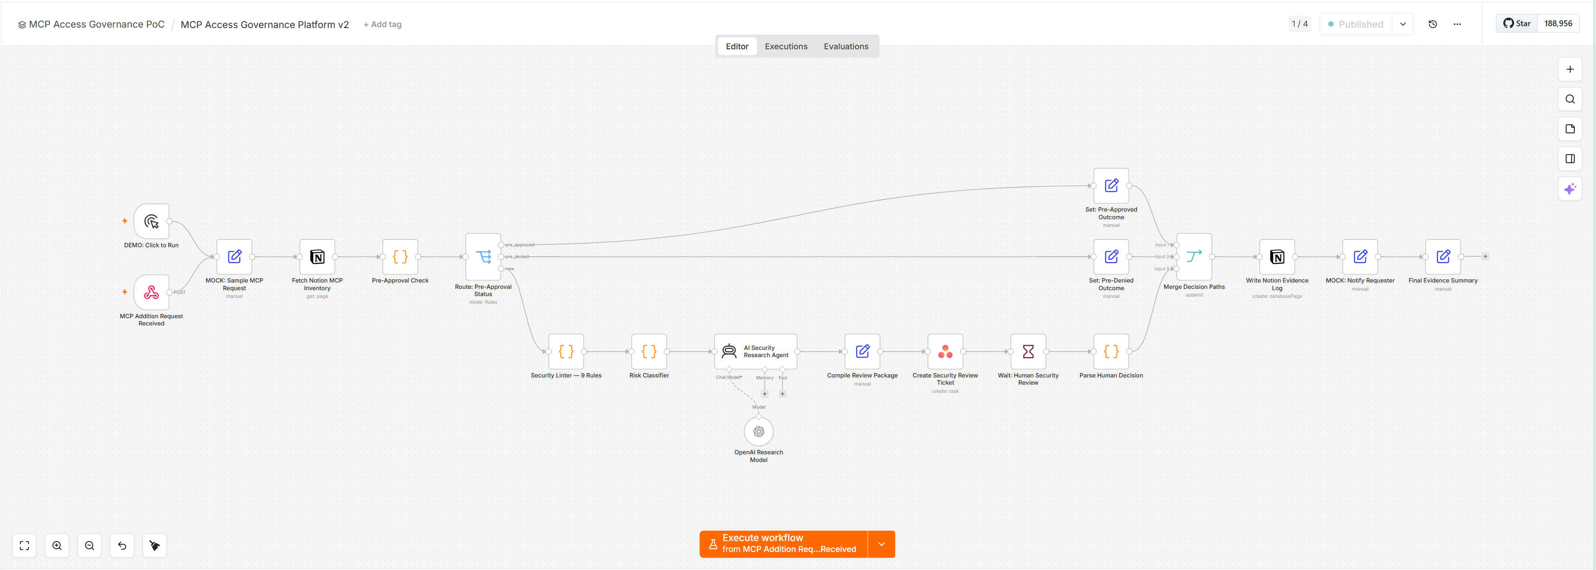Select the Risk Classifier code node
The image size is (1596, 570).
(649, 352)
